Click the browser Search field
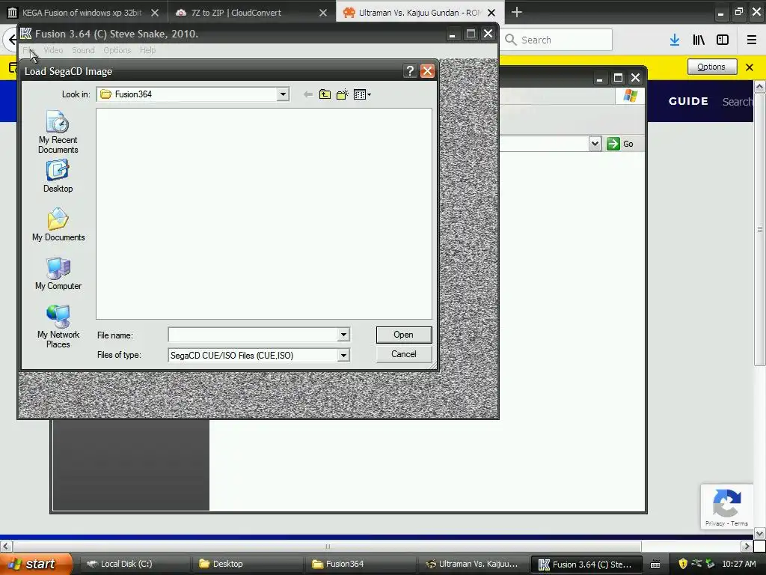Image resolution: width=766 pixels, height=575 pixels. (557, 40)
